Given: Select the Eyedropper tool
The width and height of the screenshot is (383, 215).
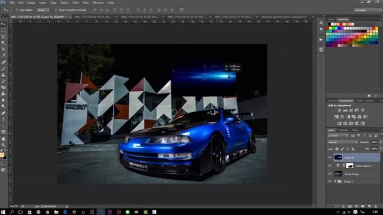Looking at the screenshot, I should click(x=3, y=56).
